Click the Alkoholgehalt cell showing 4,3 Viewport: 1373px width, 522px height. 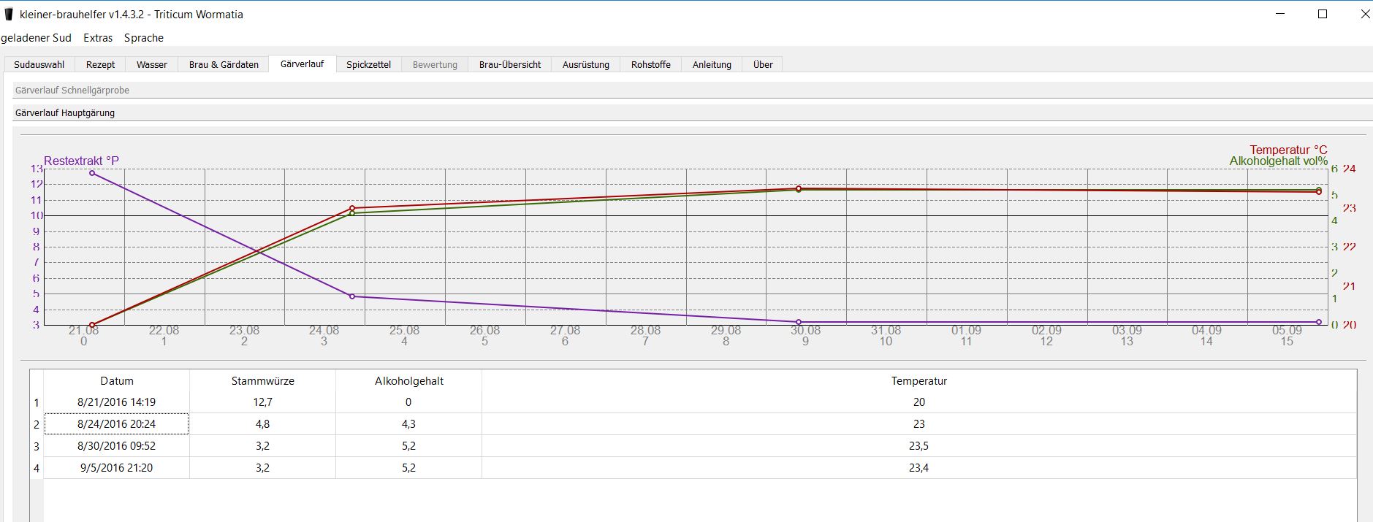click(408, 424)
